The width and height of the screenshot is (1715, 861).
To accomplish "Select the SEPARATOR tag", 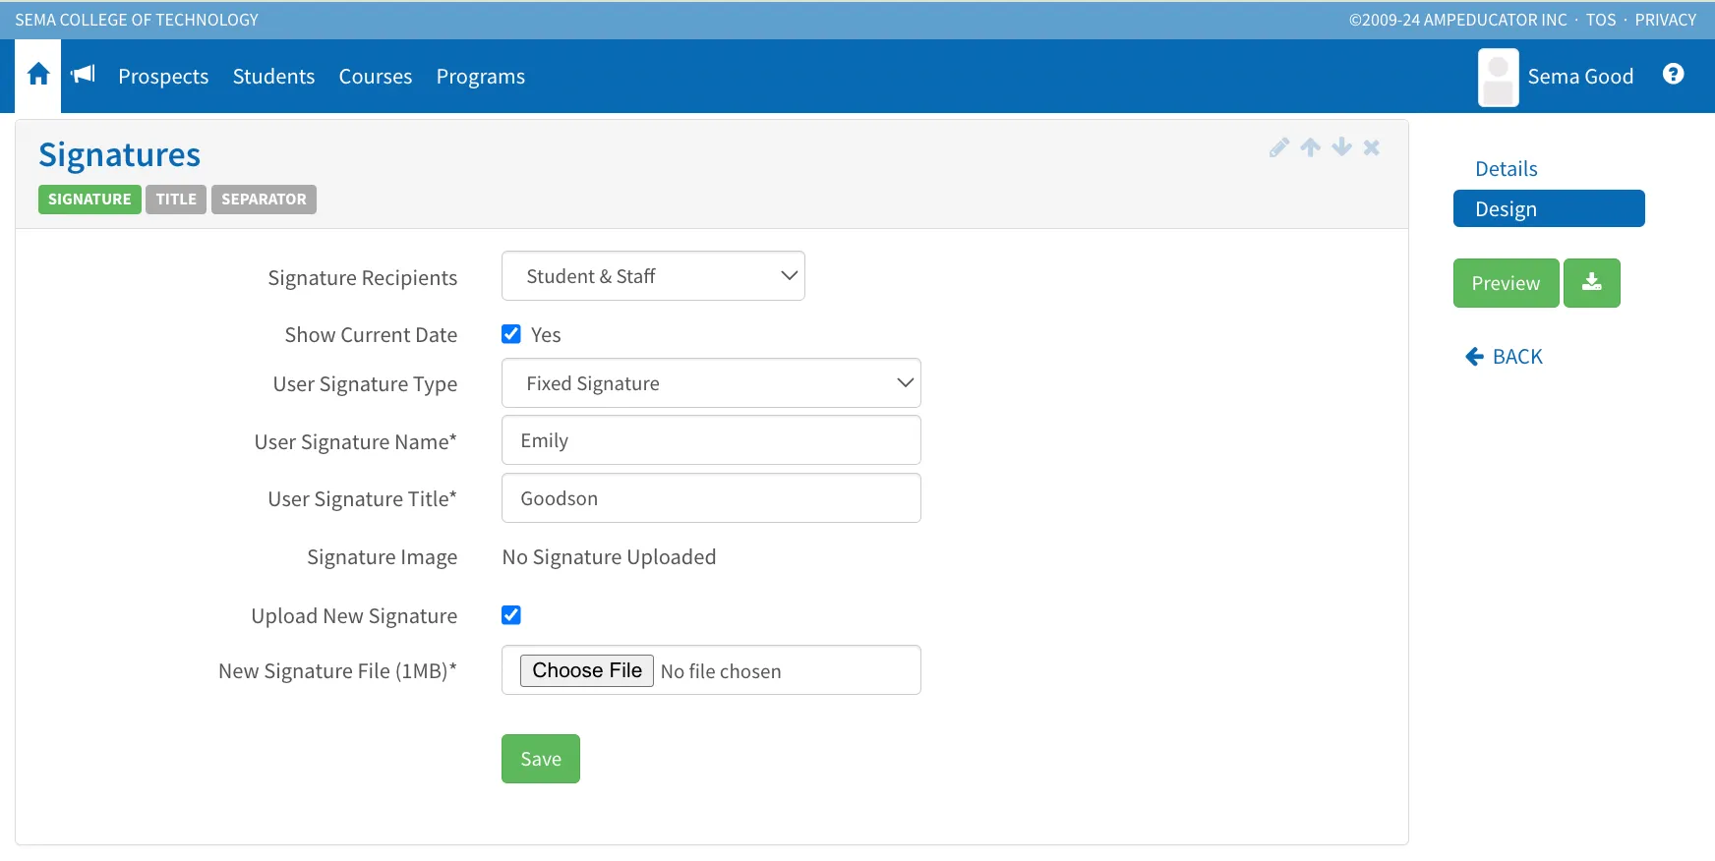I will [x=264, y=200].
